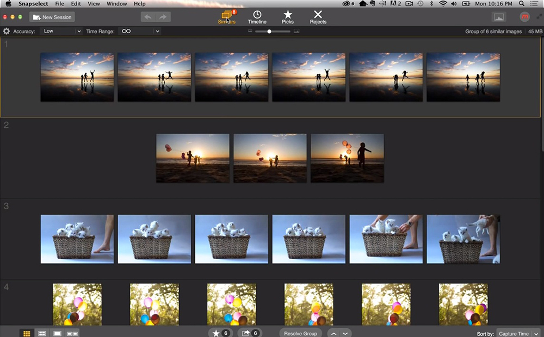Show the Picks star view
Viewport: 544px width, 337px height.
tap(288, 17)
